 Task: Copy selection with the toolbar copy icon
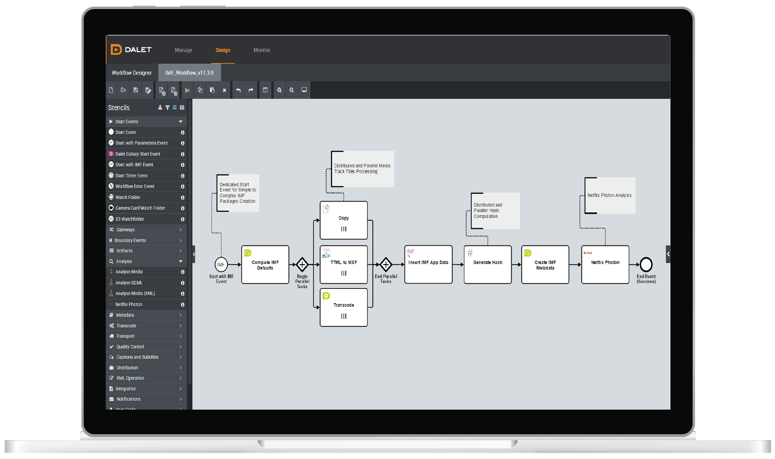[200, 90]
